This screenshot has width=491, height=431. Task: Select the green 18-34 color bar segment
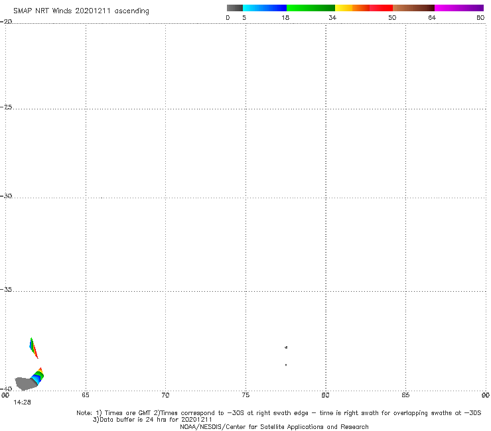[x=311, y=8]
